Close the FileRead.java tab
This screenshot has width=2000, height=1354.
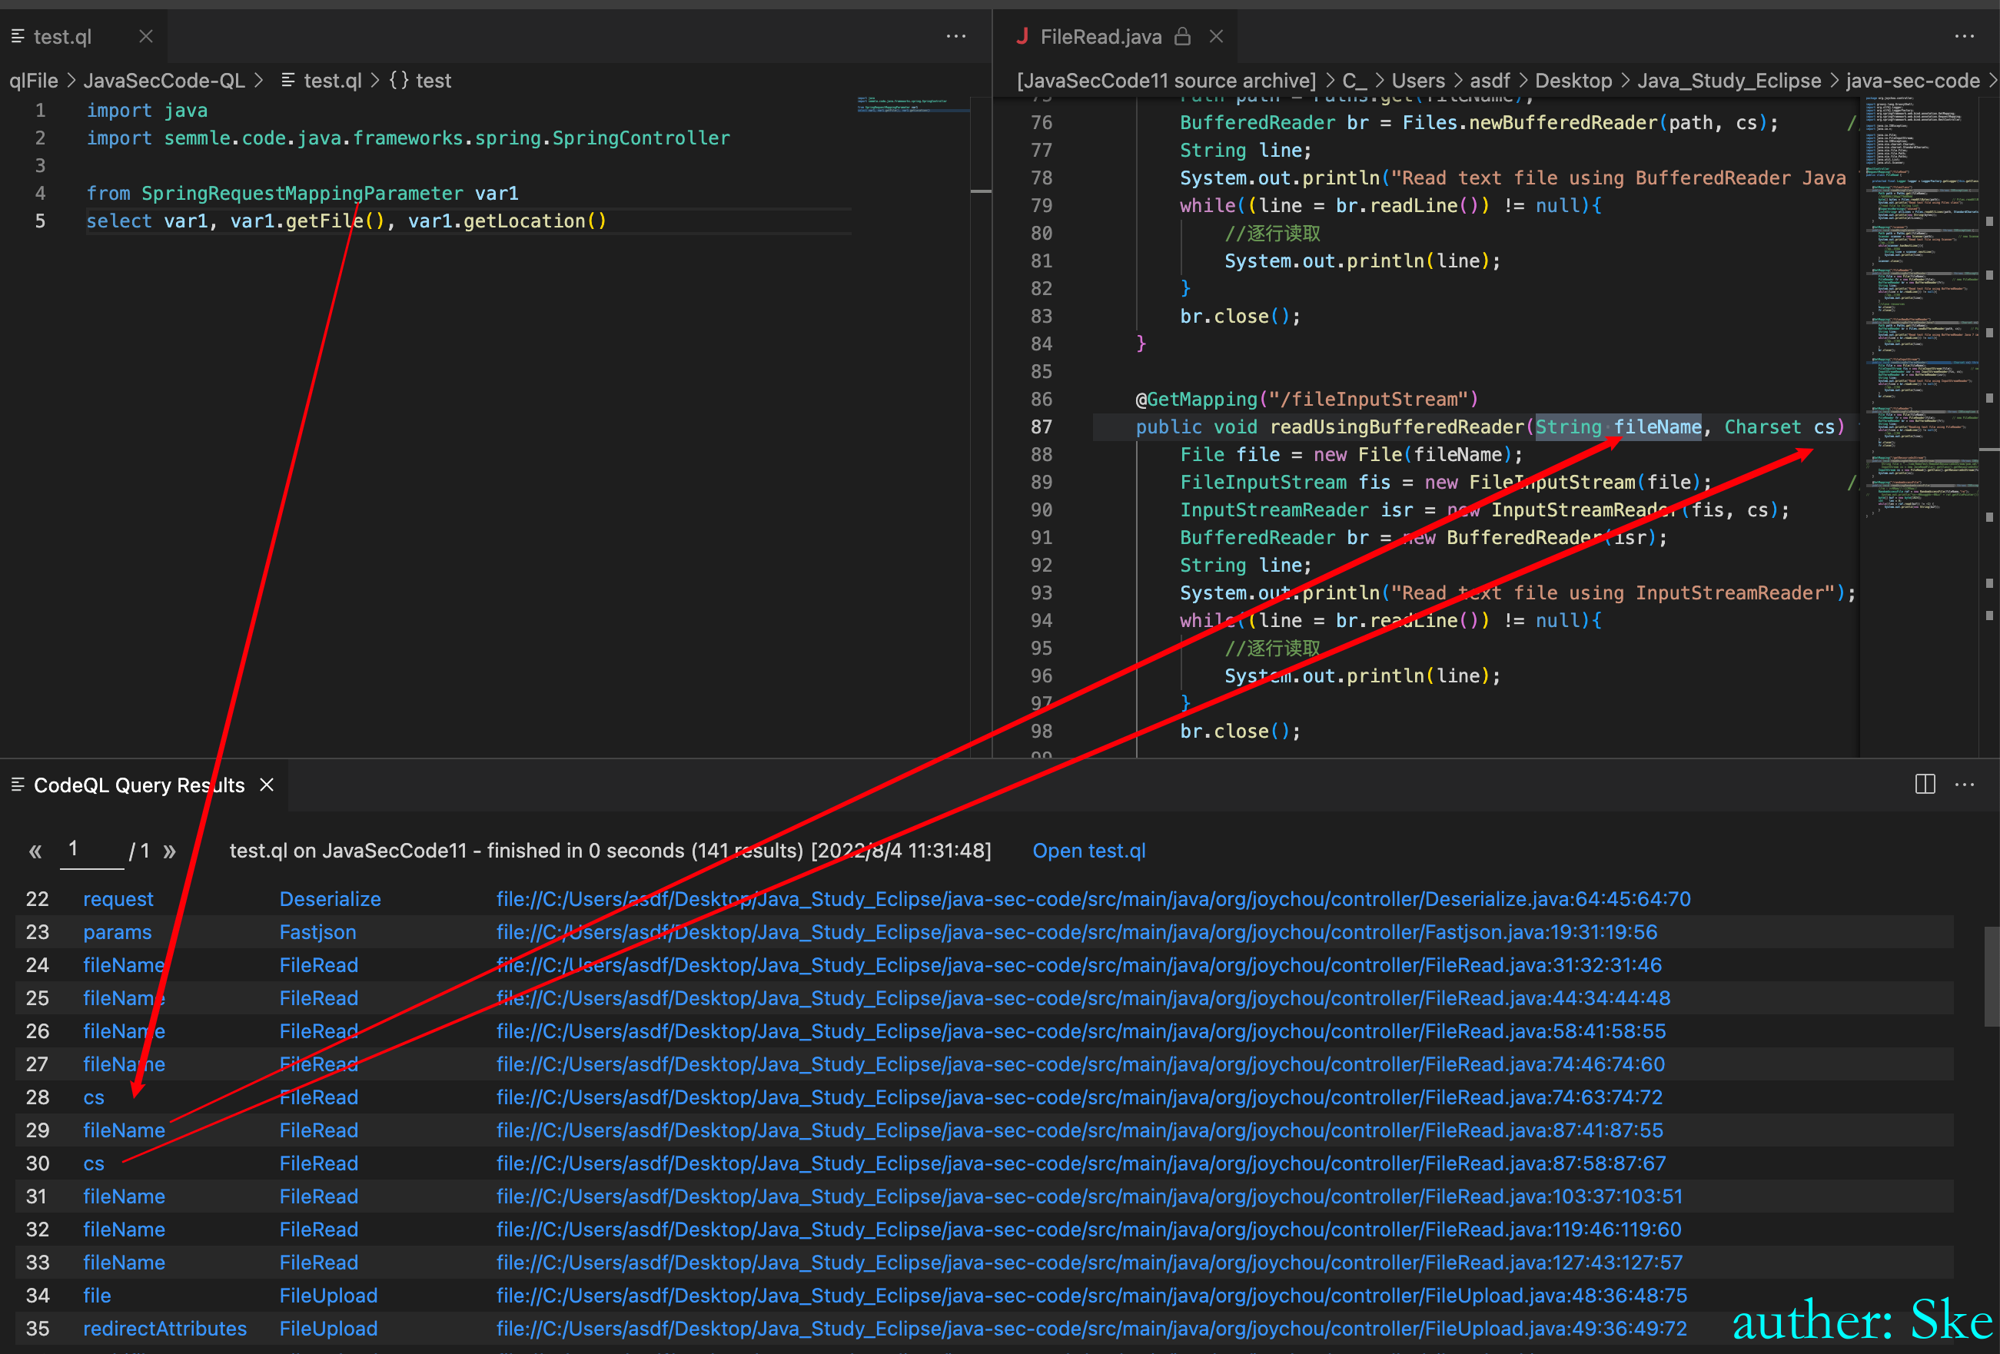click(1216, 36)
